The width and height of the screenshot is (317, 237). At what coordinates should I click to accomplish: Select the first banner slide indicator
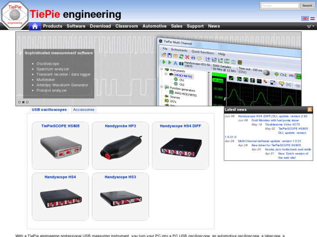[x=20, y=102]
